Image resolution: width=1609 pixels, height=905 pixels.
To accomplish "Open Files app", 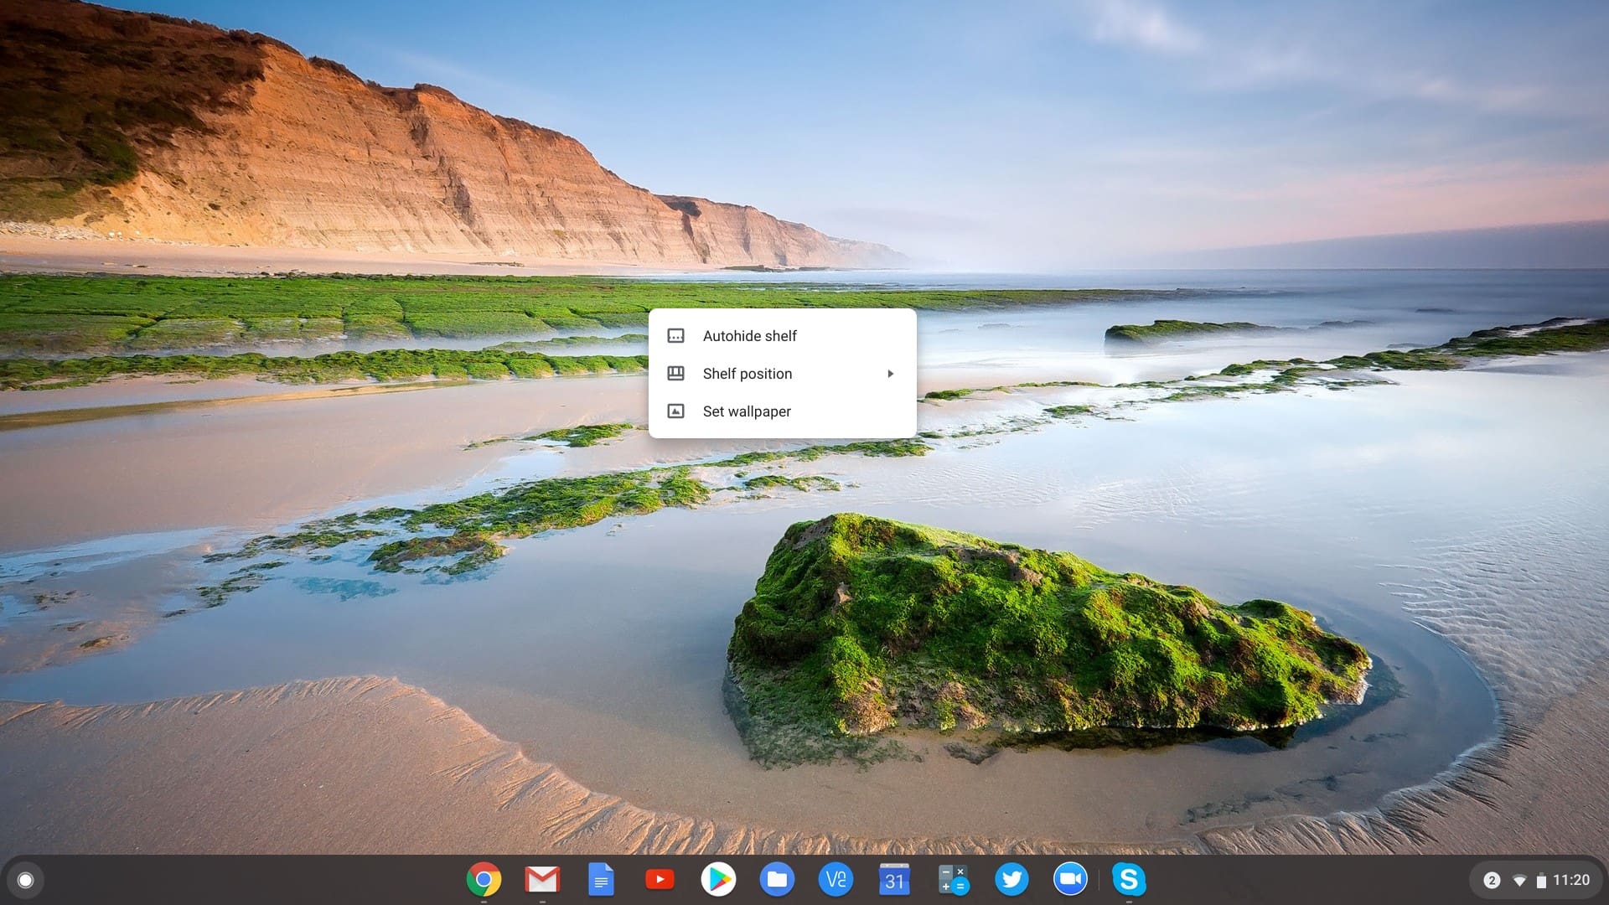I will (x=777, y=878).
